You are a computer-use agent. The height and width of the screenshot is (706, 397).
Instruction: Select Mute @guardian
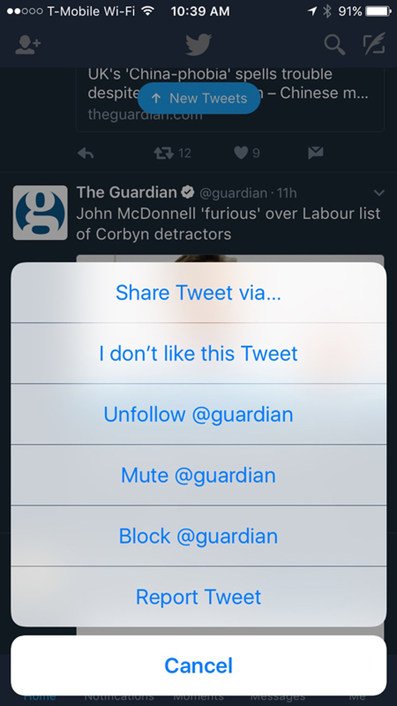[x=198, y=475]
